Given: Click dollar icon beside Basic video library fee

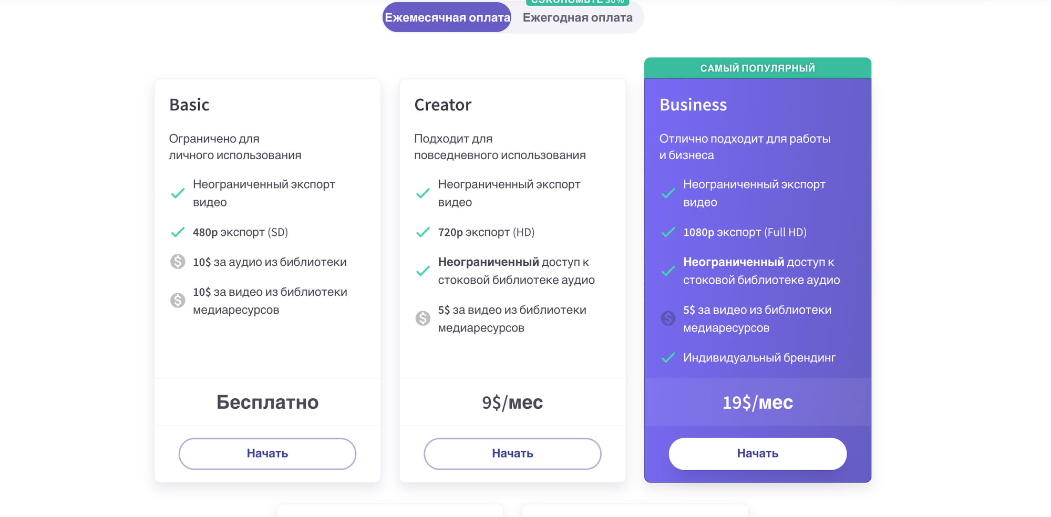Looking at the screenshot, I should coord(178,301).
